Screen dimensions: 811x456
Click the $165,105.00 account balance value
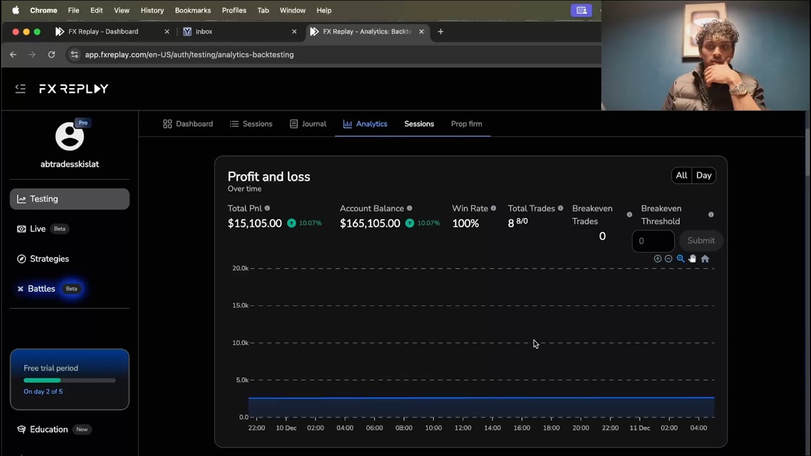[370, 224]
